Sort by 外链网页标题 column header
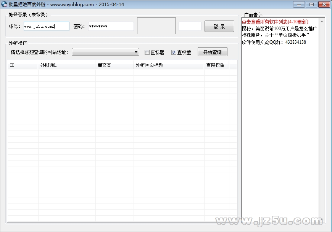The height and width of the screenshot is (232, 332). (169, 65)
